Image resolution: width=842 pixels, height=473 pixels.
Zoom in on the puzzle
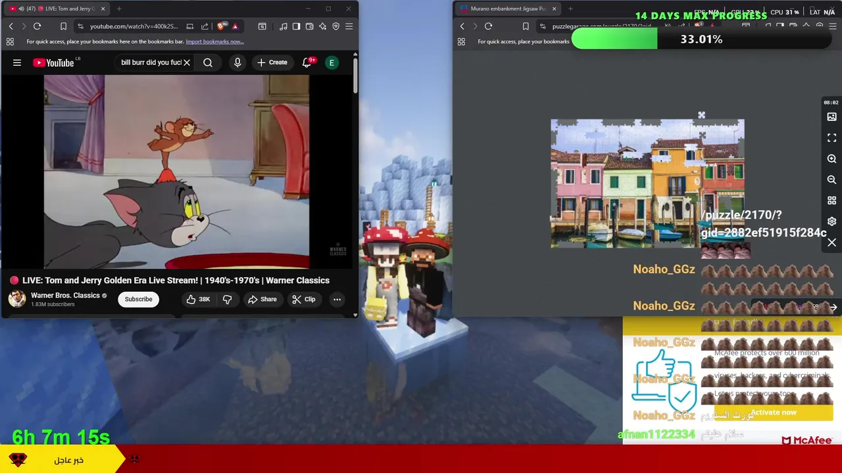point(831,159)
